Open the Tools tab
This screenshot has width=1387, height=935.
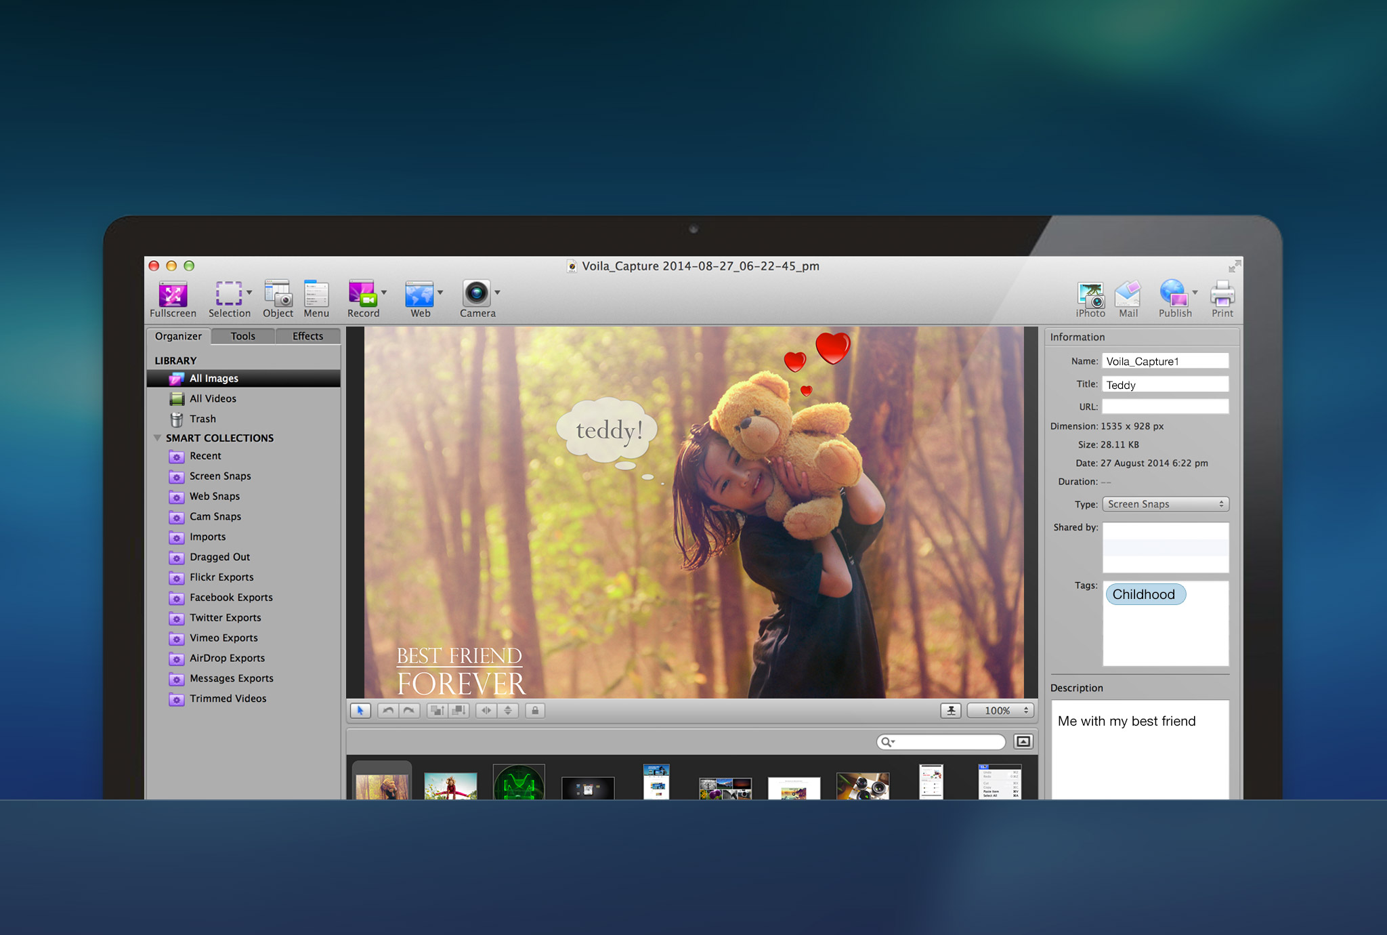coord(242,336)
